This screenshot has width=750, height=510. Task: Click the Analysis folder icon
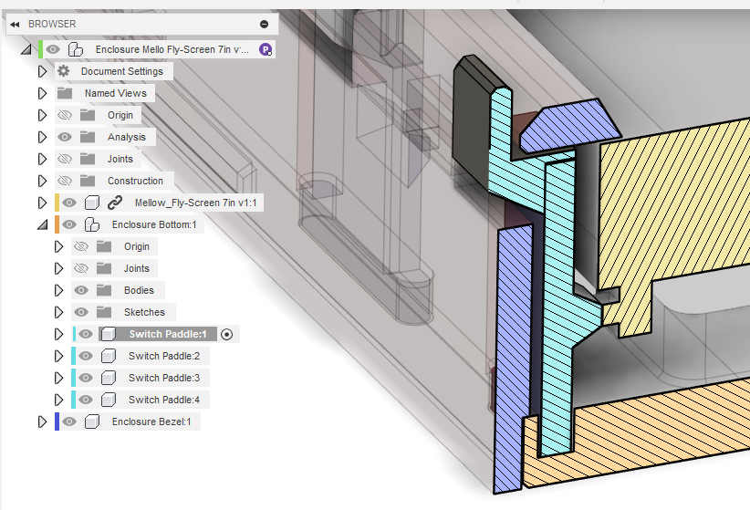pos(87,137)
